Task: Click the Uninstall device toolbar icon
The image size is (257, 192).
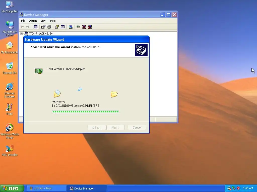Action: tap(84, 27)
